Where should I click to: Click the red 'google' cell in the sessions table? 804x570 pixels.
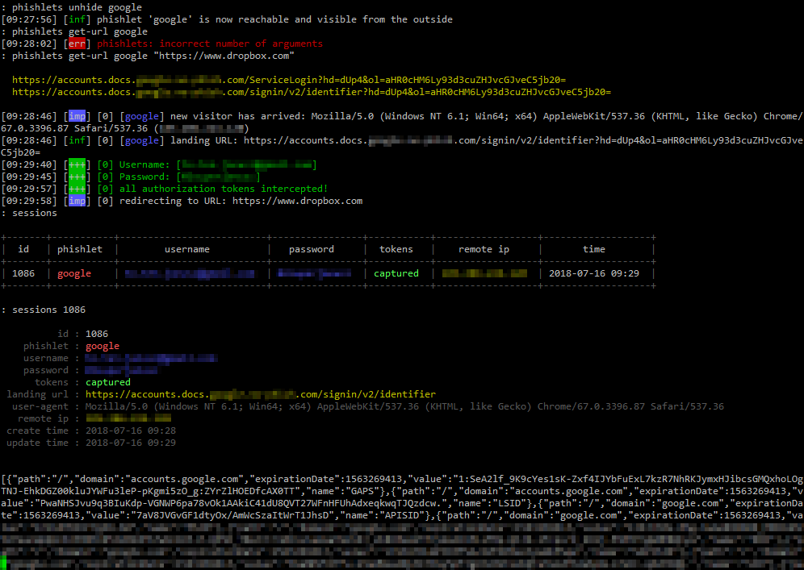click(74, 273)
